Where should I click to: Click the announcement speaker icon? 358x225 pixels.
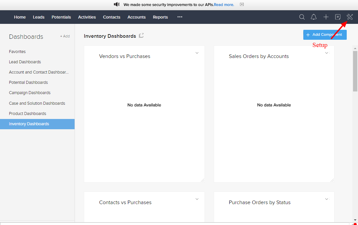coord(117,5)
